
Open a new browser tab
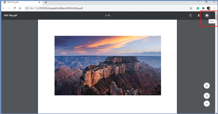coord(46,2)
